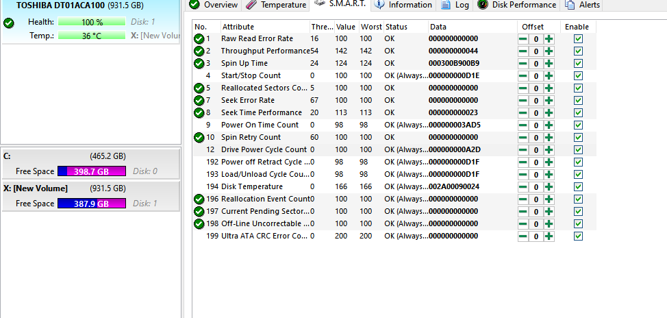The width and height of the screenshot is (667, 318).
Task: Increase offset for Ultra ATA CRC Error Count
Action: (x=549, y=236)
